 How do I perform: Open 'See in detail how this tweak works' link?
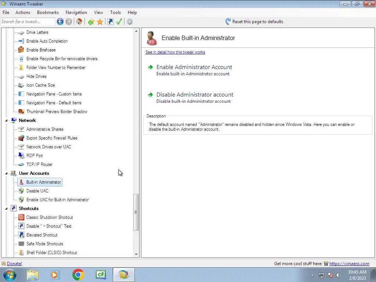(x=175, y=52)
